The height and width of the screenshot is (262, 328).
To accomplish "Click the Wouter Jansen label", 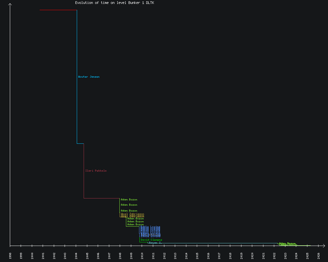I will pyautogui.click(x=89, y=77).
